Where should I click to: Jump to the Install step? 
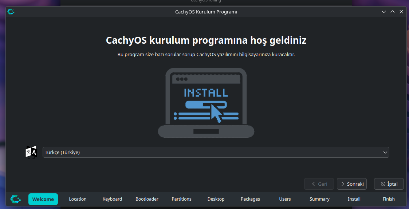354,199
